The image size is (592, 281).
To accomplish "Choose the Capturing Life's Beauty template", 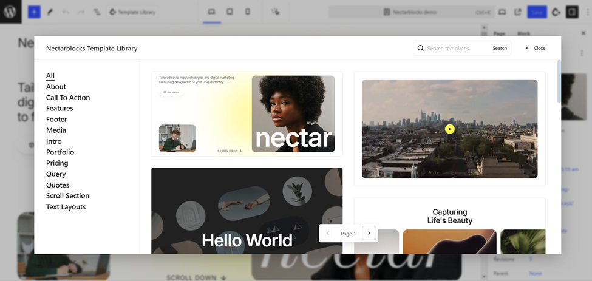I will coord(450,226).
